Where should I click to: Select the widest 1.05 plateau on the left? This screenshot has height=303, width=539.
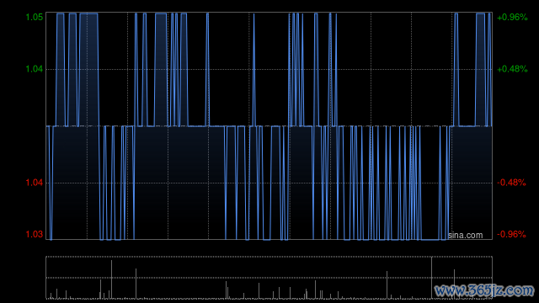(x=88, y=13)
